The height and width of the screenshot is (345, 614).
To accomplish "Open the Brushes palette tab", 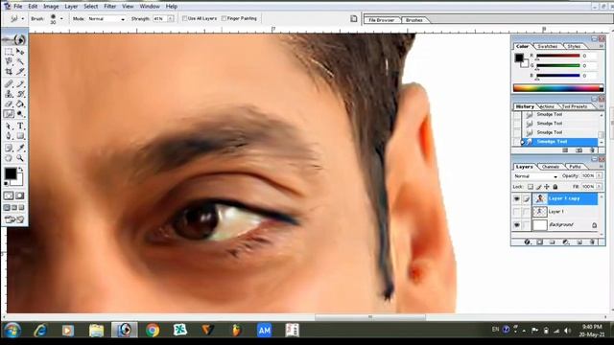I will [x=414, y=20].
